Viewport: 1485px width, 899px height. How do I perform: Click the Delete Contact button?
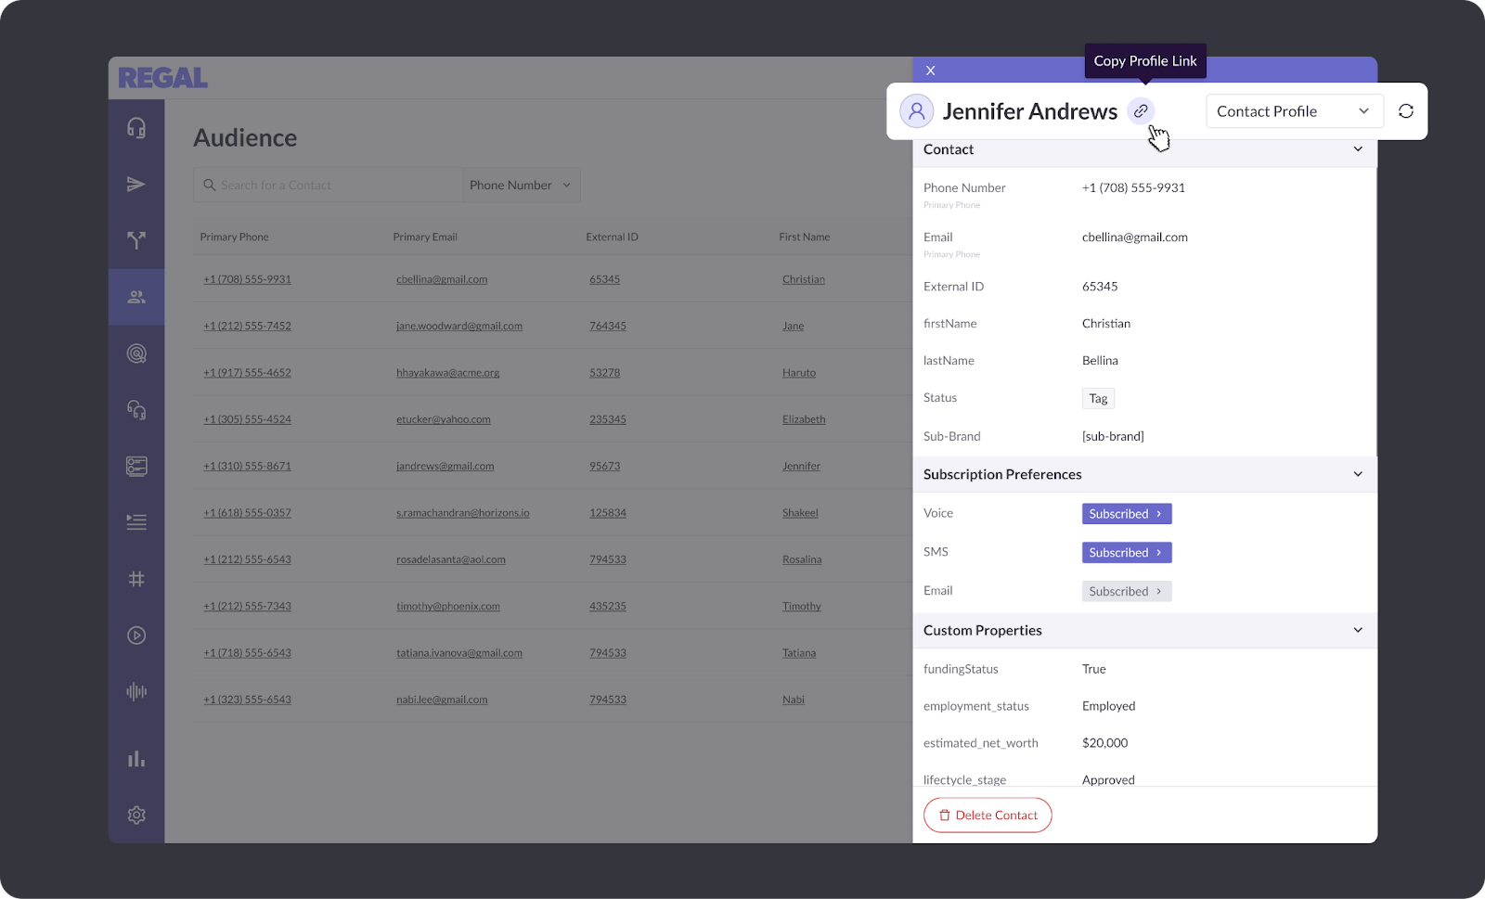[x=988, y=816]
